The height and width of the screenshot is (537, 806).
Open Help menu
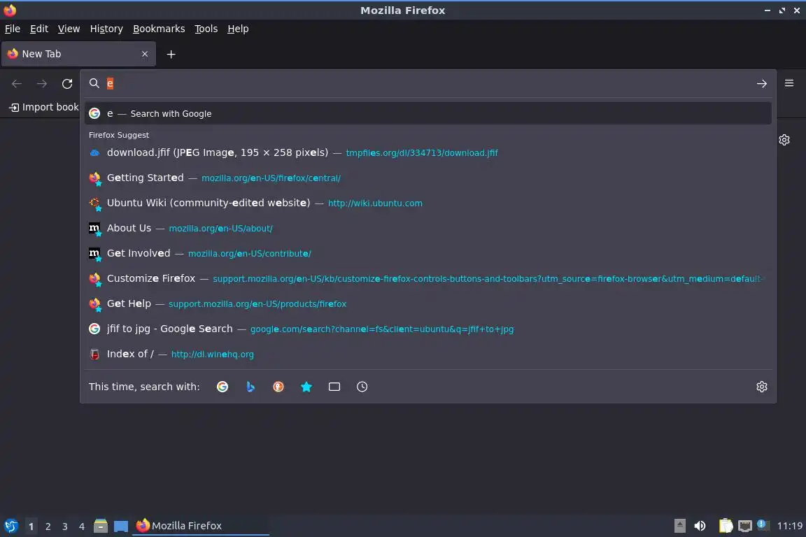238,29
